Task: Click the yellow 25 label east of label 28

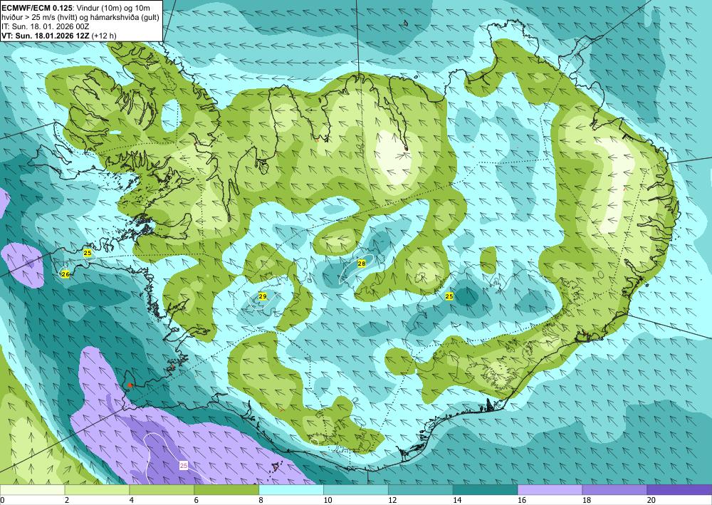Action: [449, 296]
